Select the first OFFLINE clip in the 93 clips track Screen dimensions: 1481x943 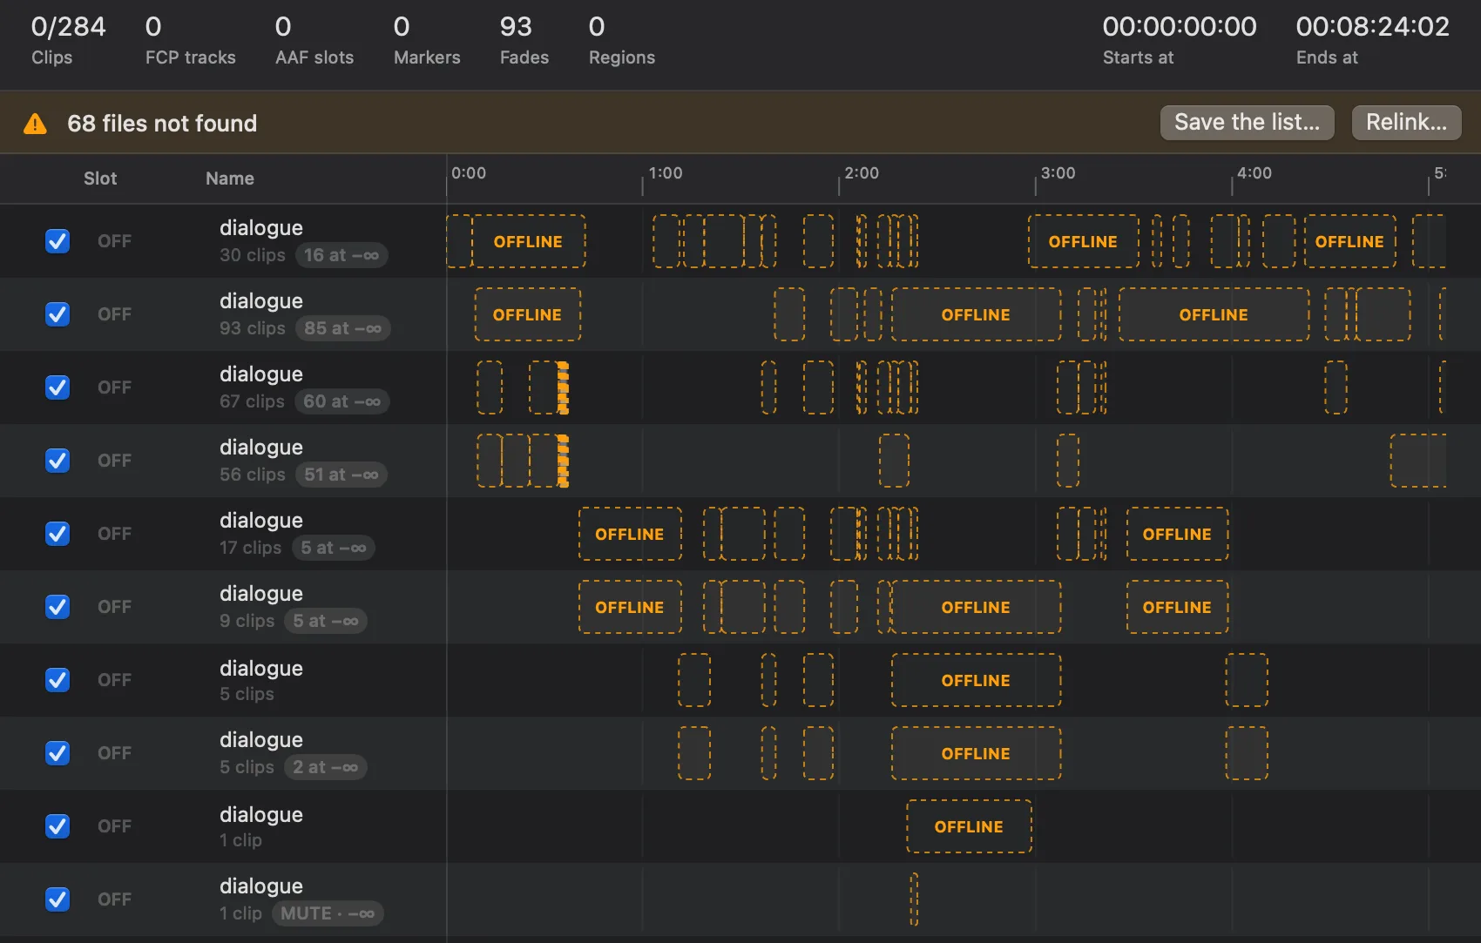pos(527,314)
